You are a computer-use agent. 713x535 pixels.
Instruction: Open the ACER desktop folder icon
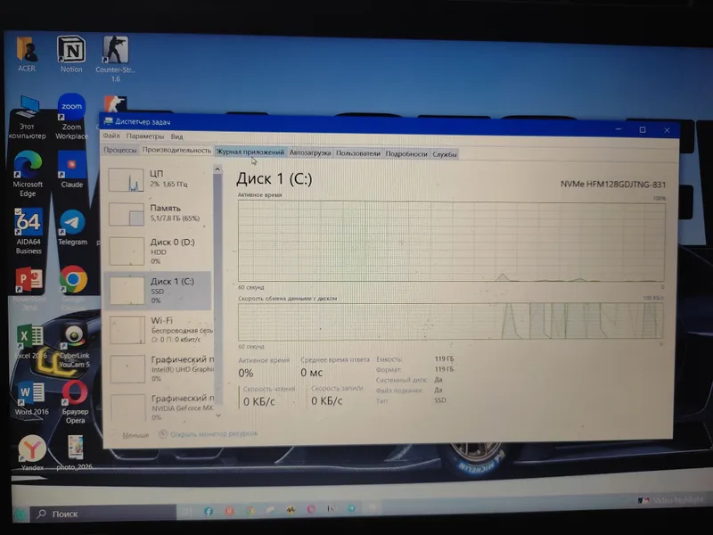27,54
